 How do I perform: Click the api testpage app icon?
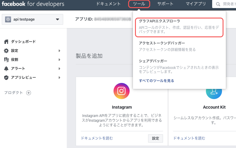point(8,19)
